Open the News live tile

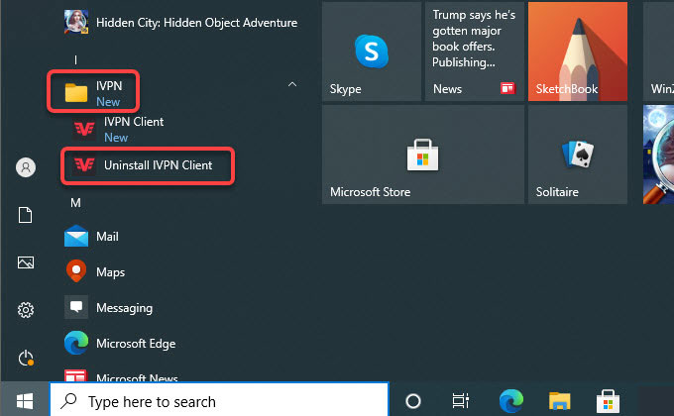(x=474, y=52)
